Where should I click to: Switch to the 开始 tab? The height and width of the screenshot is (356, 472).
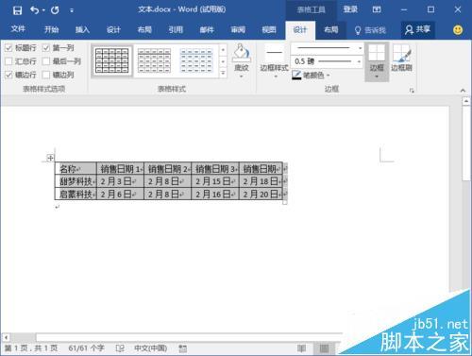51,29
